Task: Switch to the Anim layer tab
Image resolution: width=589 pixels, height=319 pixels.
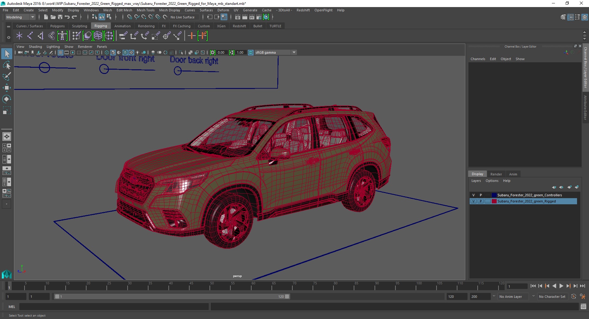Action: pyautogui.click(x=513, y=174)
